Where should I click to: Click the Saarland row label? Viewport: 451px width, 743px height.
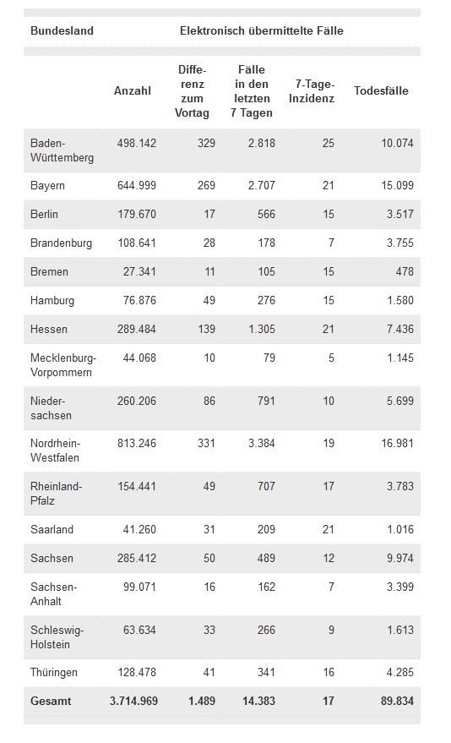tap(52, 529)
